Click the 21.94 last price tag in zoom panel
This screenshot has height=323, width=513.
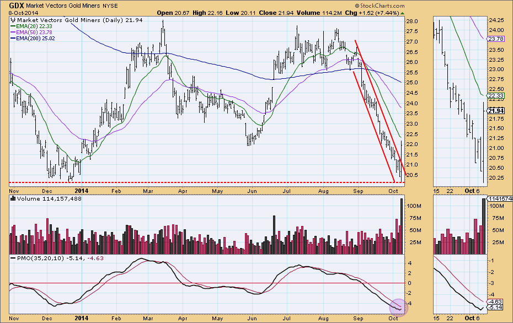click(x=496, y=111)
